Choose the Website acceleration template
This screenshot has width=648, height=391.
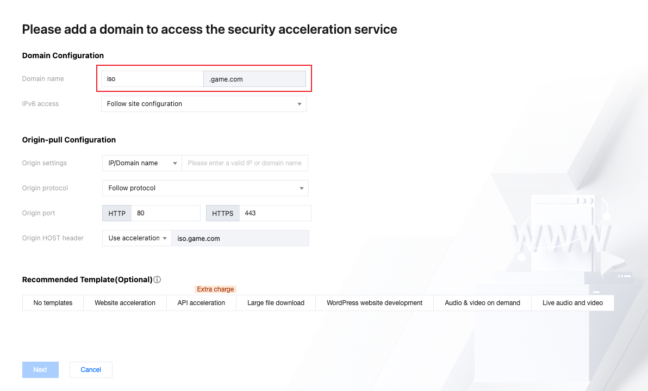pyautogui.click(x=125, y=303)
